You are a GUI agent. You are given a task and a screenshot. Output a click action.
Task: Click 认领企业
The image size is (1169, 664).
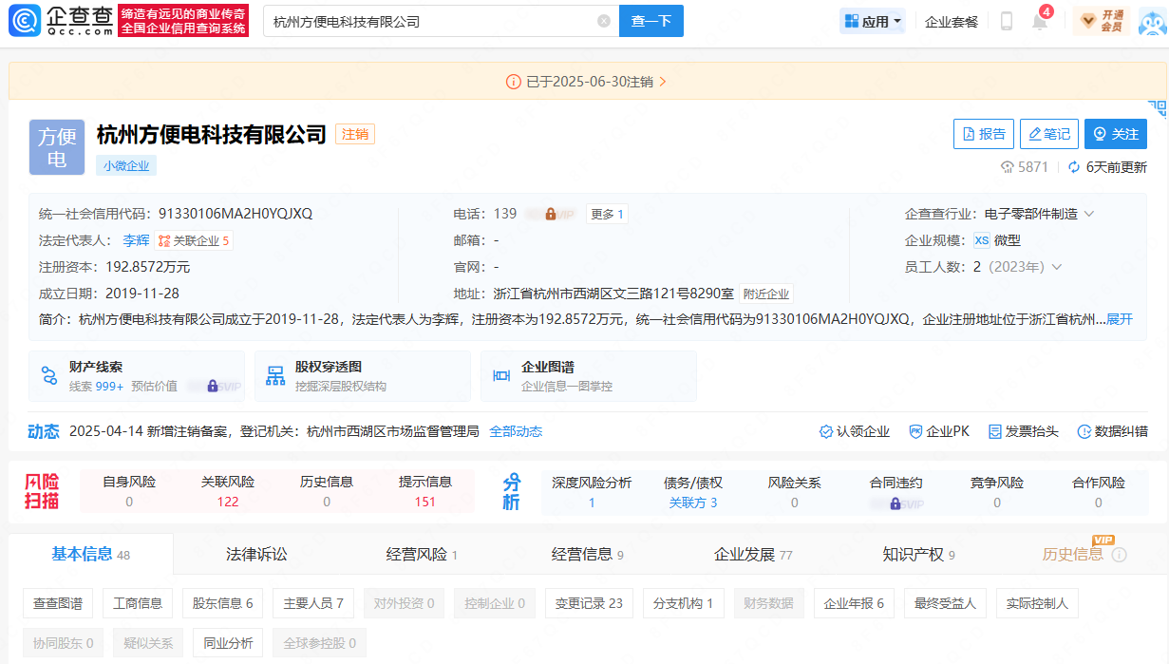click(x=854, y=431)
